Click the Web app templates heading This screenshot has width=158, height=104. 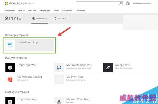17,35
